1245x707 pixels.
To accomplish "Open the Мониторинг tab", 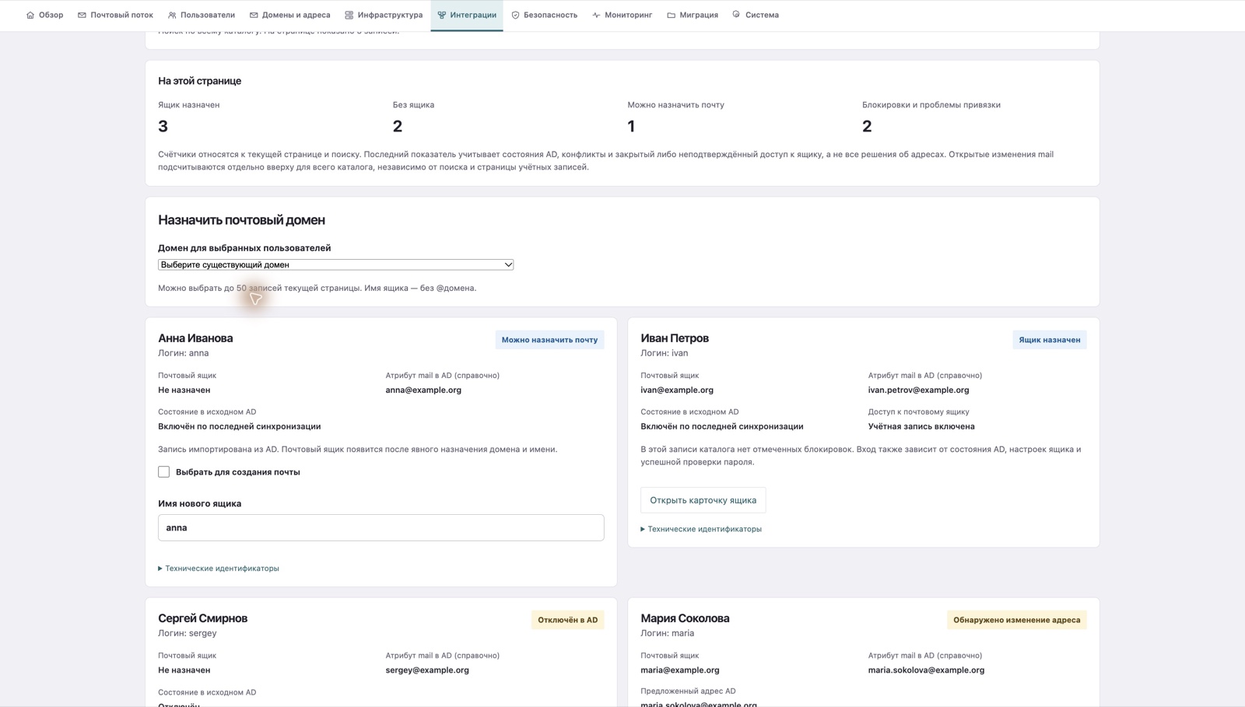I will point(622,15).
